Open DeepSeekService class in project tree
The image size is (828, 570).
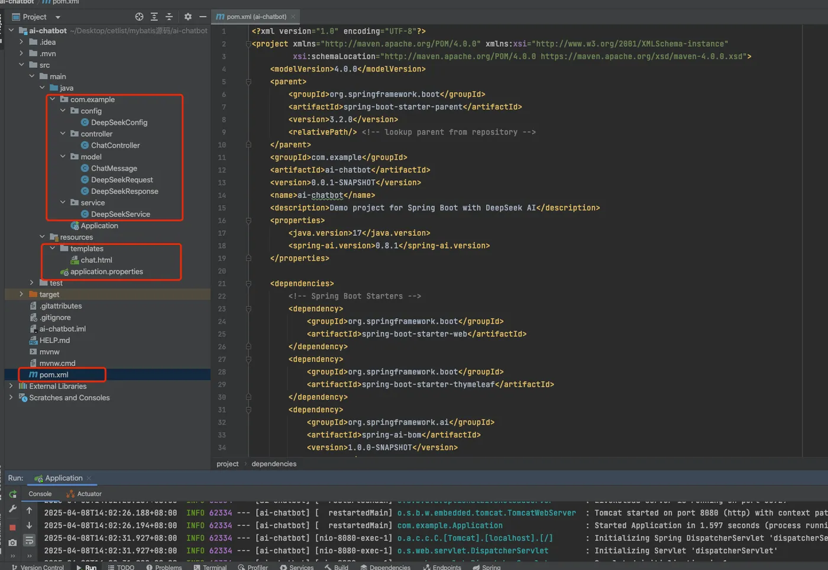(x=120, y=214)
